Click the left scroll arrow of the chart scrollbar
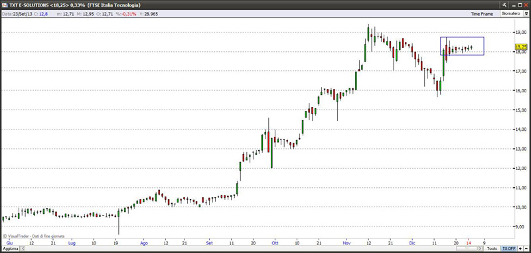The width and height of the screenshot is (531, 253). pyautogui.click(x=23, y=248)
